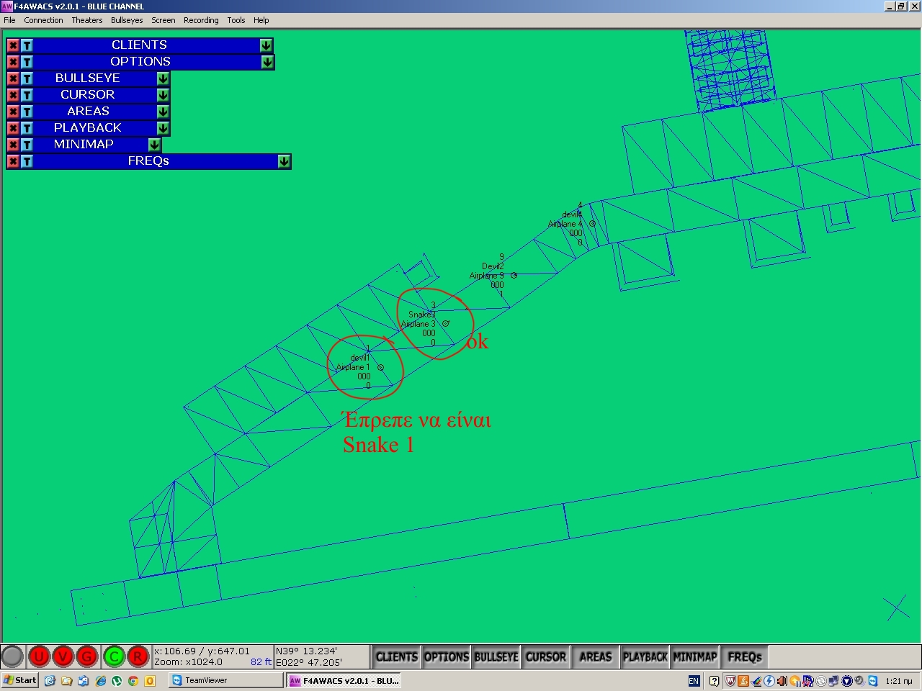Open the Recording menu
Image resolution: width=922 pixels, height=691 pixels.
pyautogui.click(x=201, y=20)
